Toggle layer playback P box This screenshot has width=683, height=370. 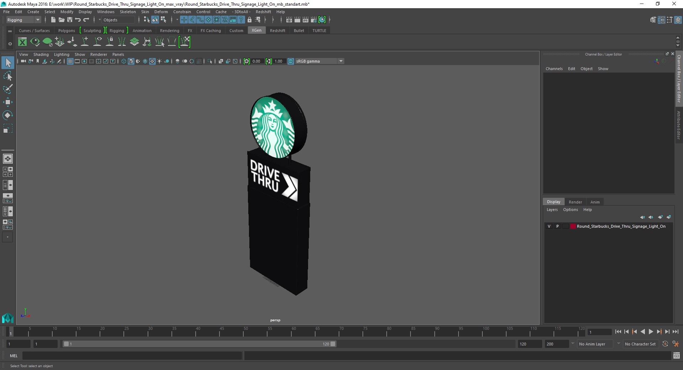coord(557,226)
